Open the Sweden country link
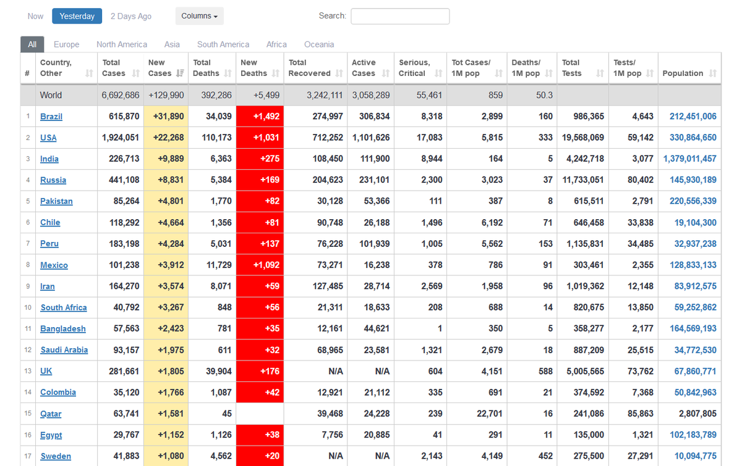This screenshot has width=742, height=466. click(56, 456)
